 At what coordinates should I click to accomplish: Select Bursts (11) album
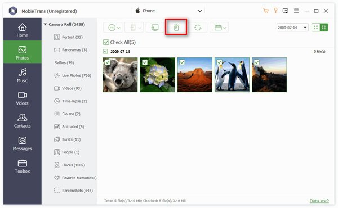tap(67, 139)
